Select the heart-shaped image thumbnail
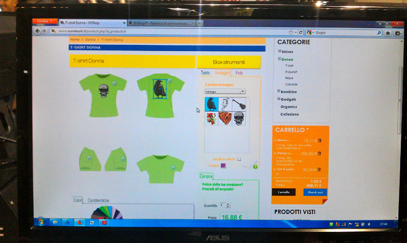The width and height of the screenshot is (407, 243). click(x=225, y=119)
